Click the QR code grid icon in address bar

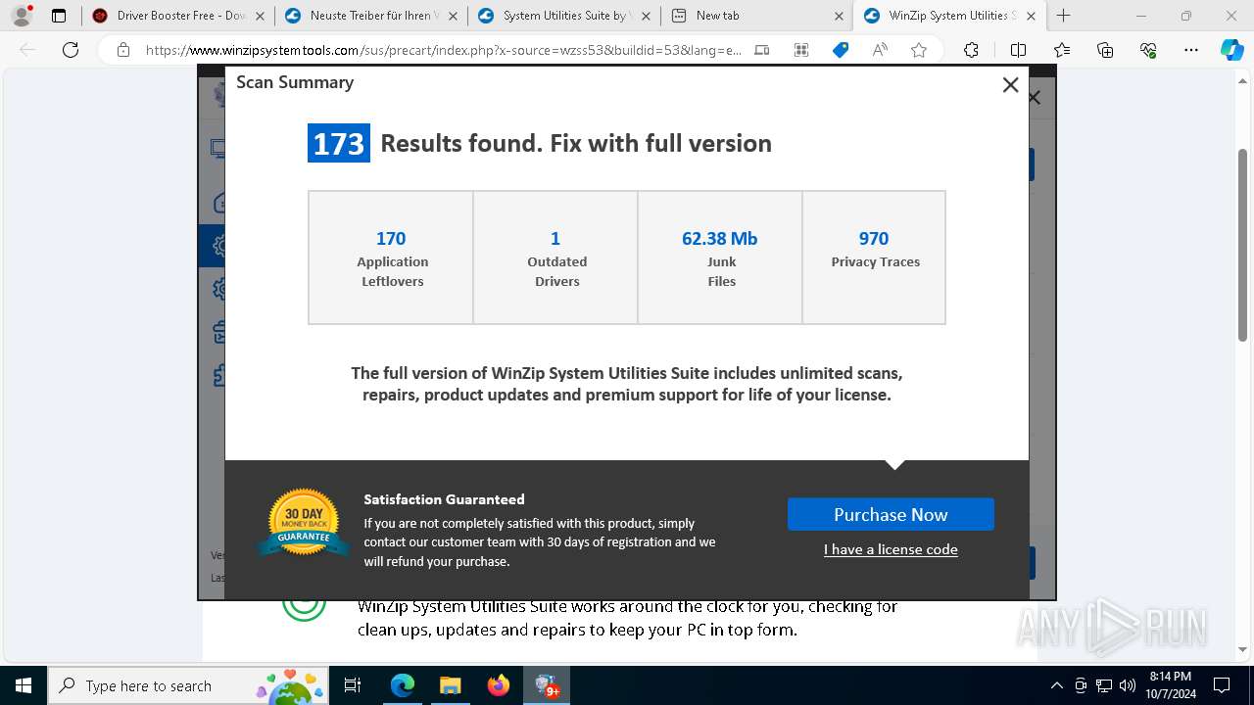point(801,50)
